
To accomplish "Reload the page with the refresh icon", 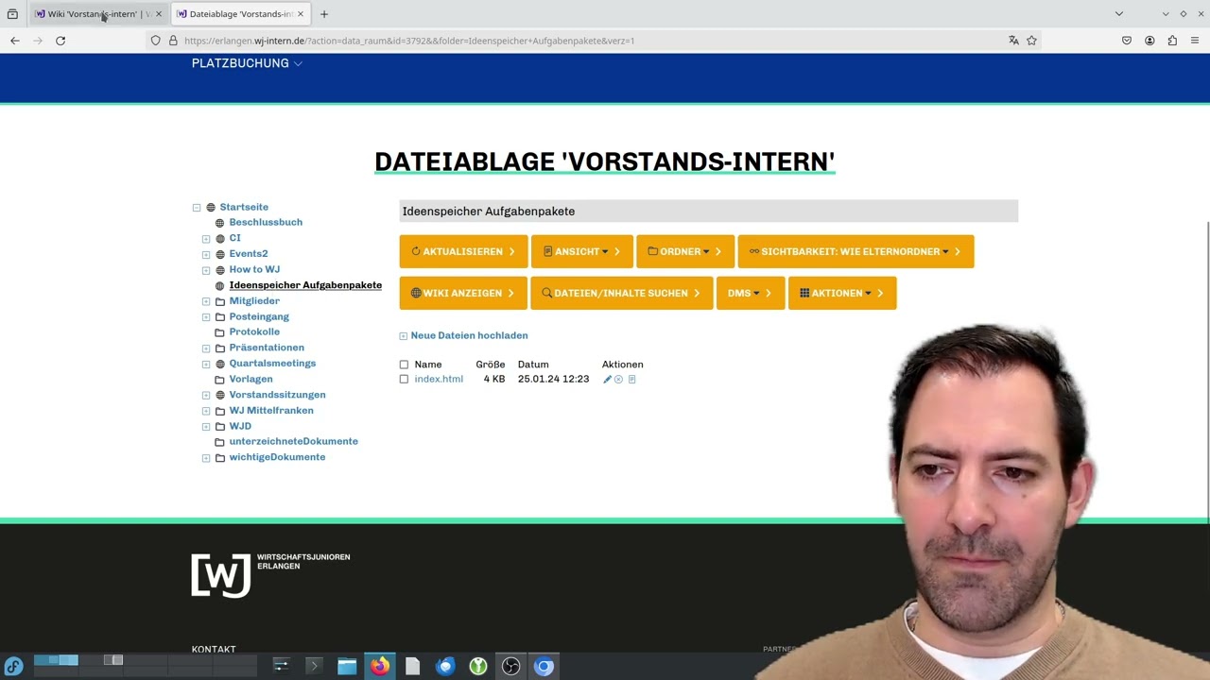I will (x=60, y=41).
